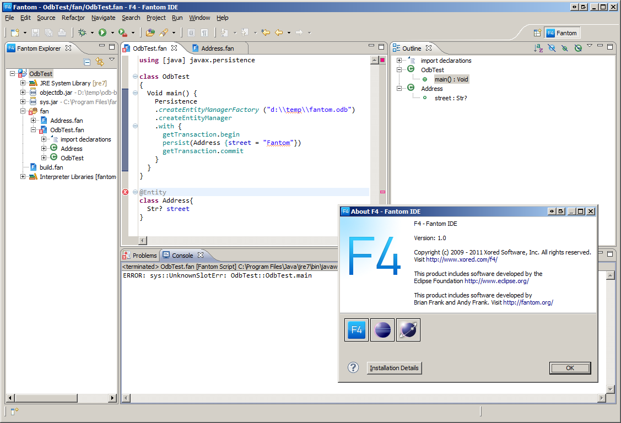Open the xored.com/f4 link

click(462, 259)
